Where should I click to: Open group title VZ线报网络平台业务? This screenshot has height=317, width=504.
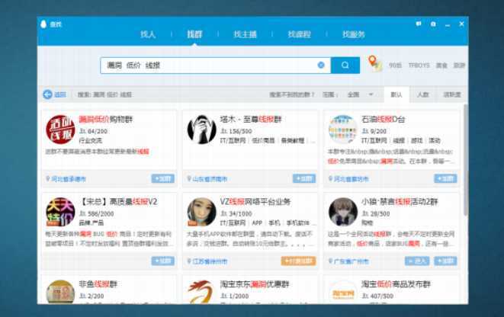click(255, 202)
